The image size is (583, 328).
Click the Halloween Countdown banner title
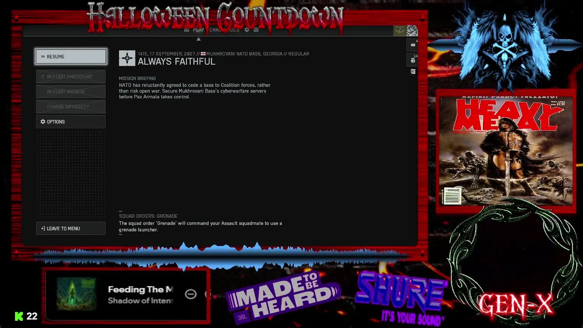215,17
